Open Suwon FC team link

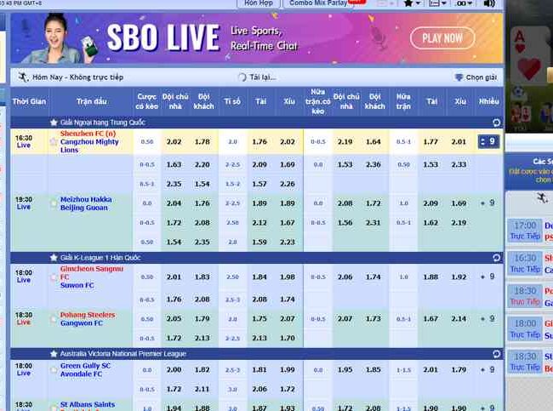point(77,285)
